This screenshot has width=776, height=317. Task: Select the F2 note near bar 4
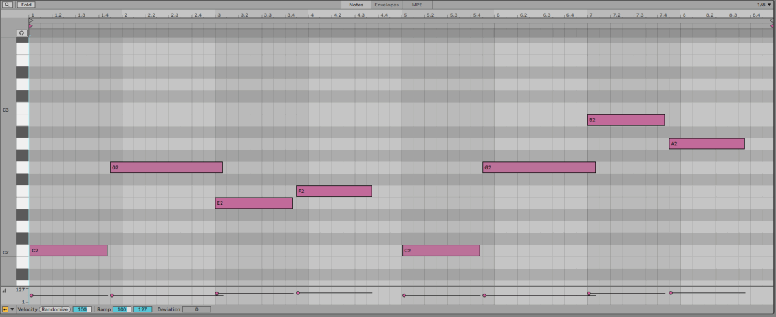[x=334, y=191]
